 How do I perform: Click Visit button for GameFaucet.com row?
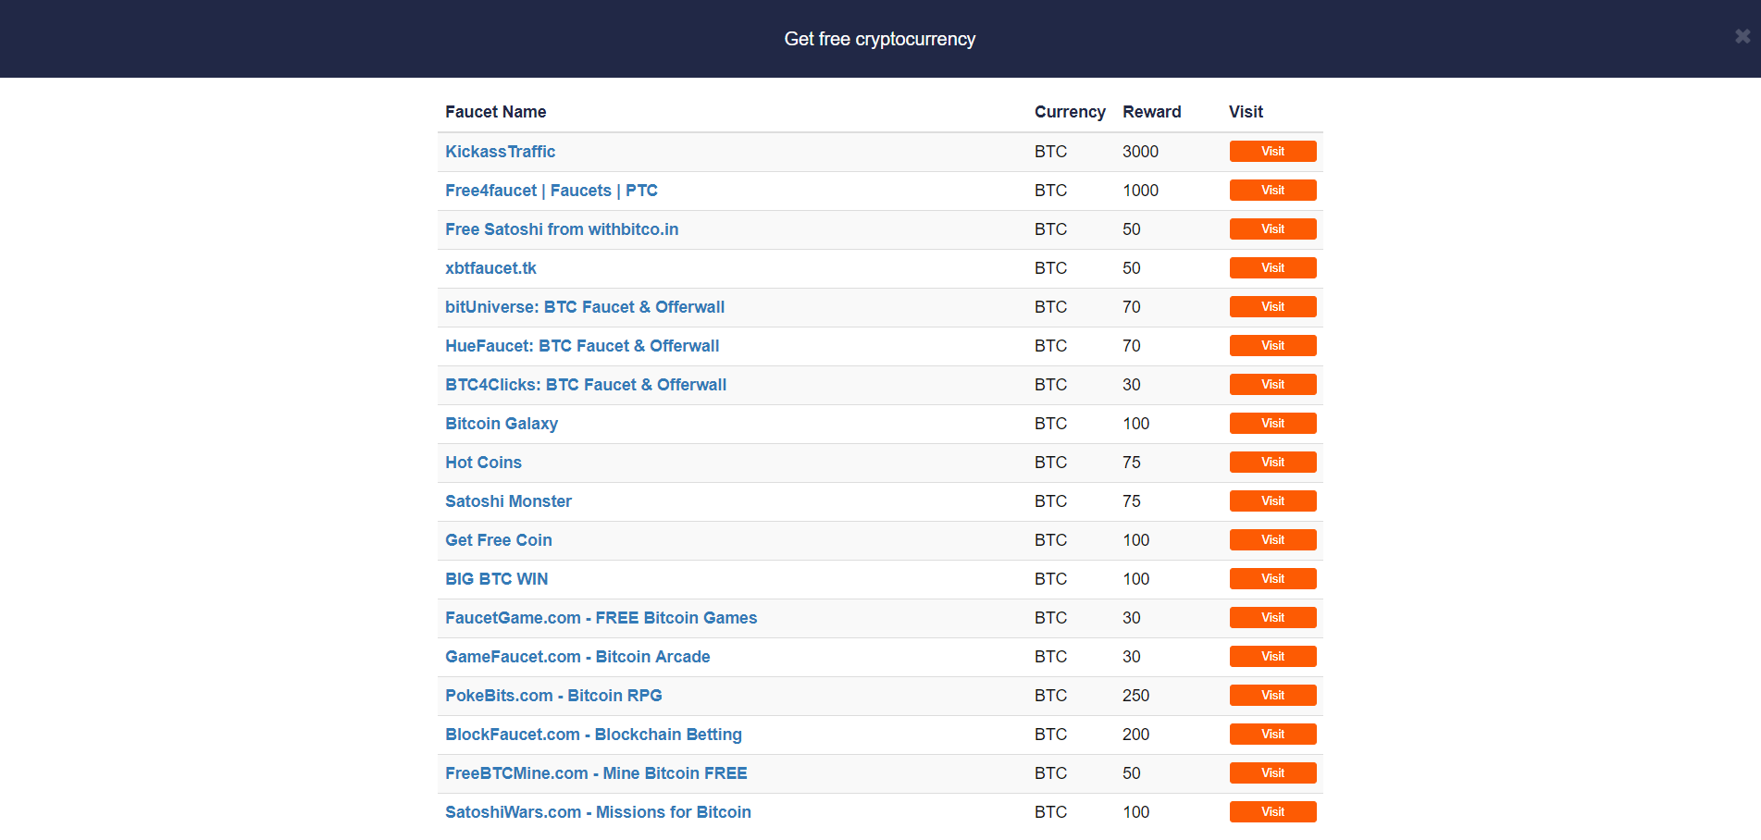click(x=1272, y=657)
